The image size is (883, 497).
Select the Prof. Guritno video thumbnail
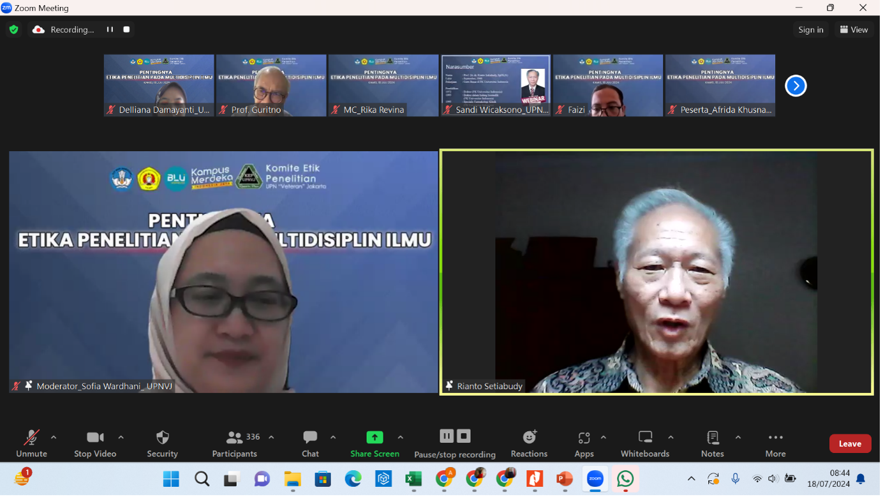pyautogui.click(x=271, y=85)
